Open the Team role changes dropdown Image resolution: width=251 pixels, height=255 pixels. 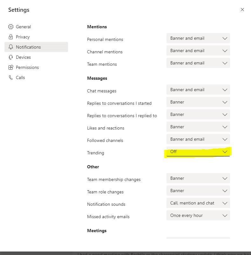(x=198, y=191)
